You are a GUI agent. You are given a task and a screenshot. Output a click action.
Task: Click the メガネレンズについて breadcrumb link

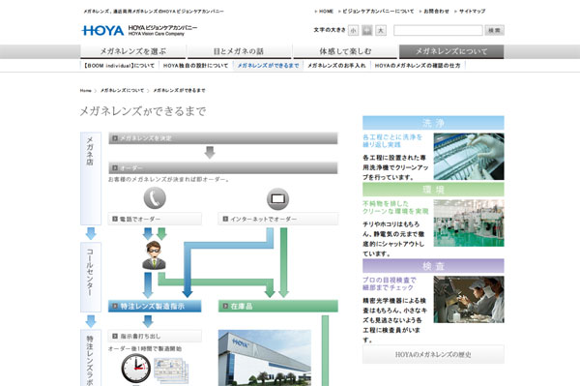point(122,90)
